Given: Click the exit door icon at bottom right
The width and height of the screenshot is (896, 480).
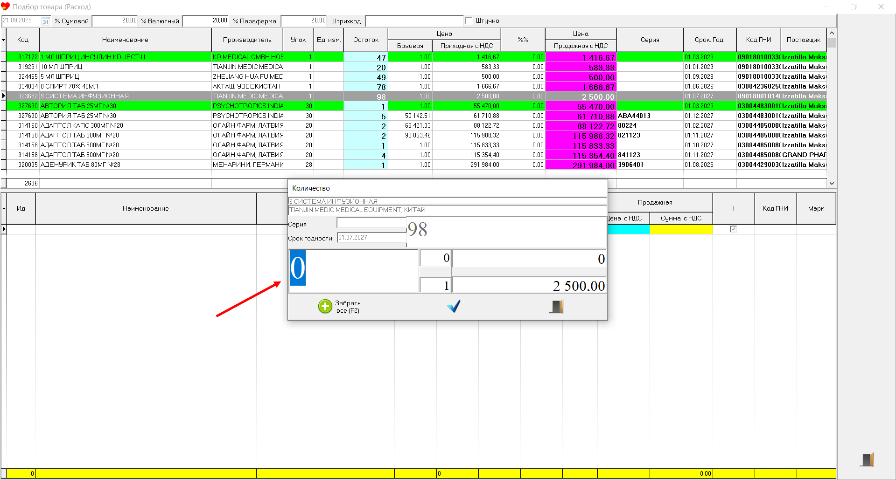Looking at the screenshot, I should 867,459.
